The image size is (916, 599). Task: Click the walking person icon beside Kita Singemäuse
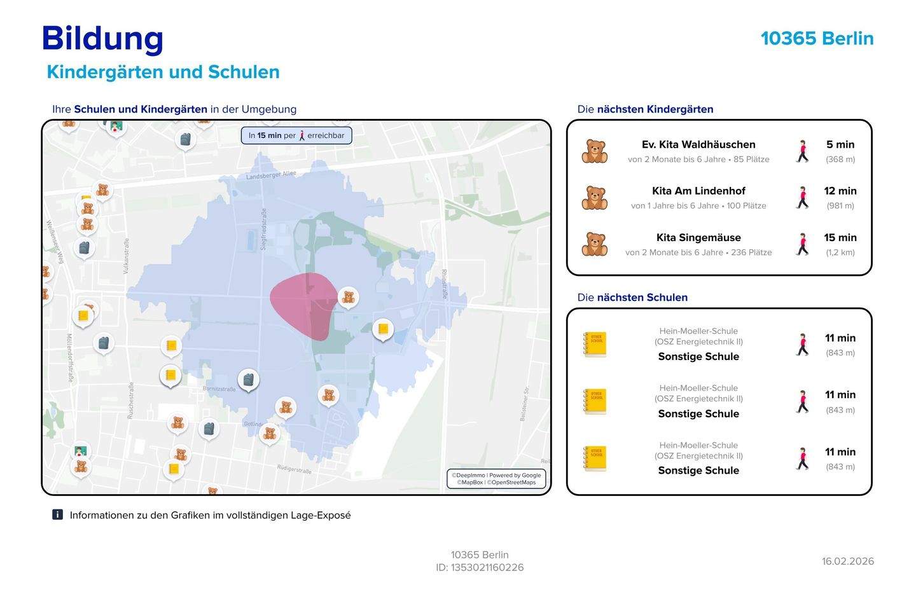click(x=803, y=245)
